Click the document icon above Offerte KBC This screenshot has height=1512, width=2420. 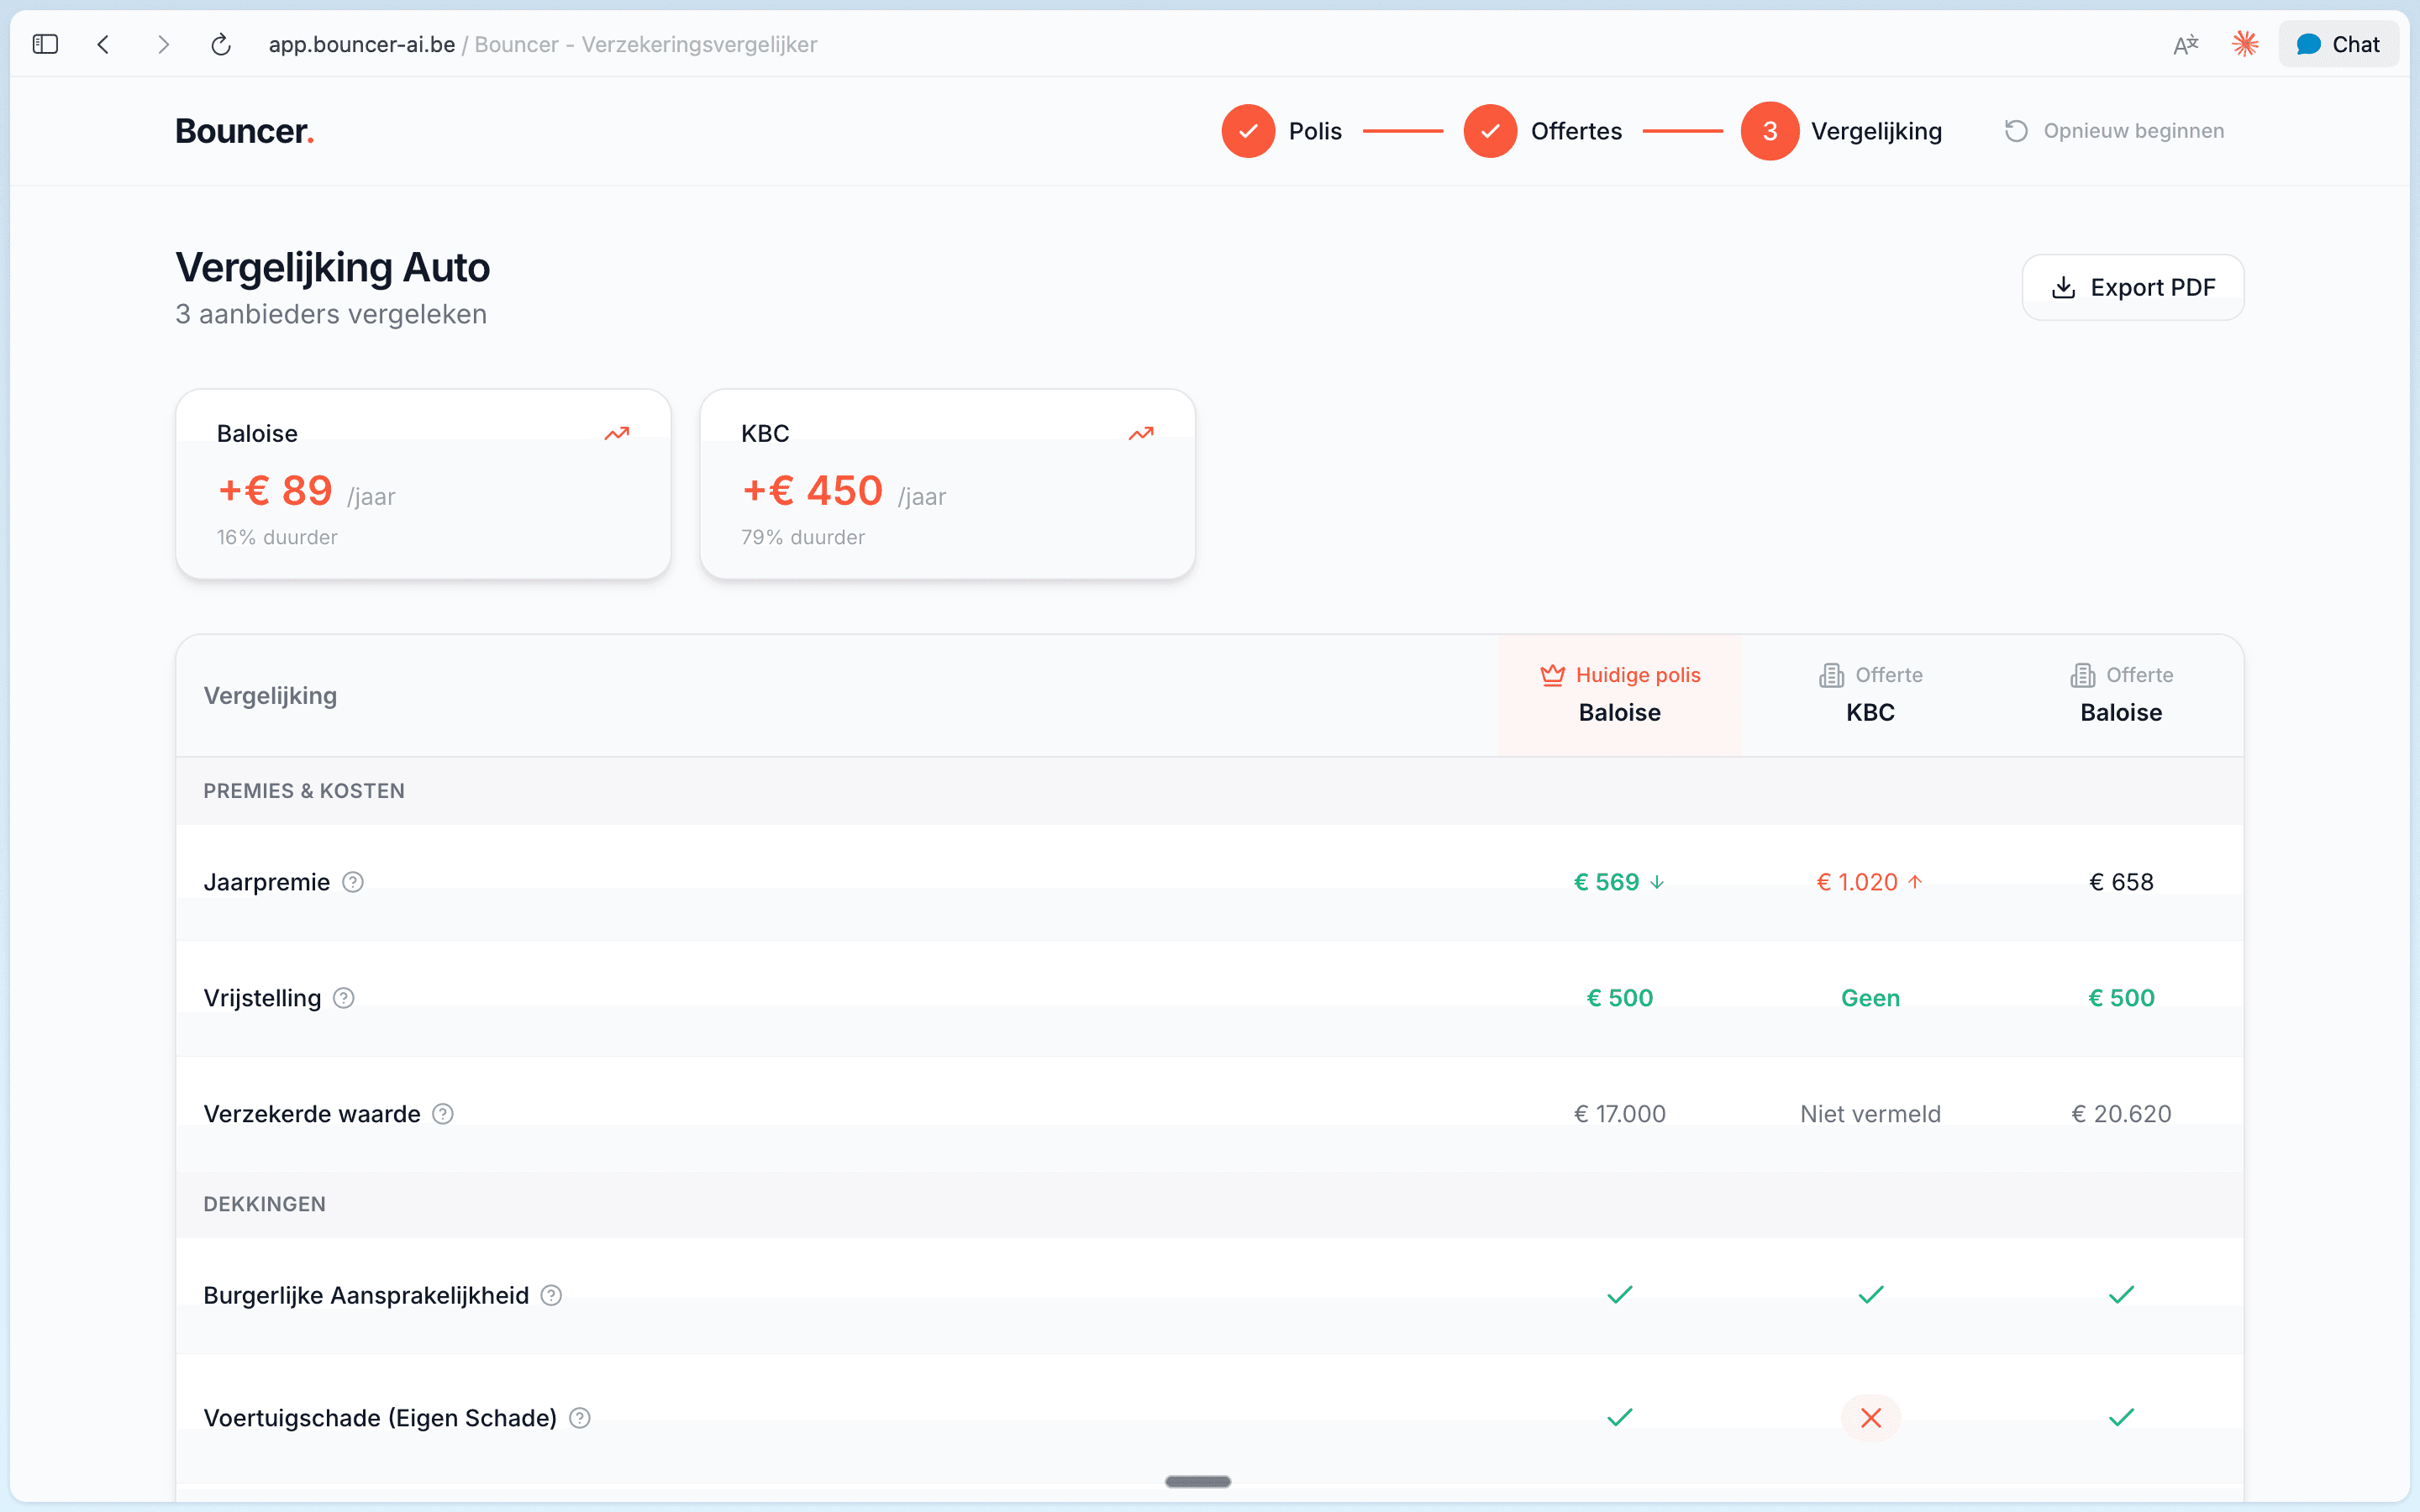[x=1832, y=675]
